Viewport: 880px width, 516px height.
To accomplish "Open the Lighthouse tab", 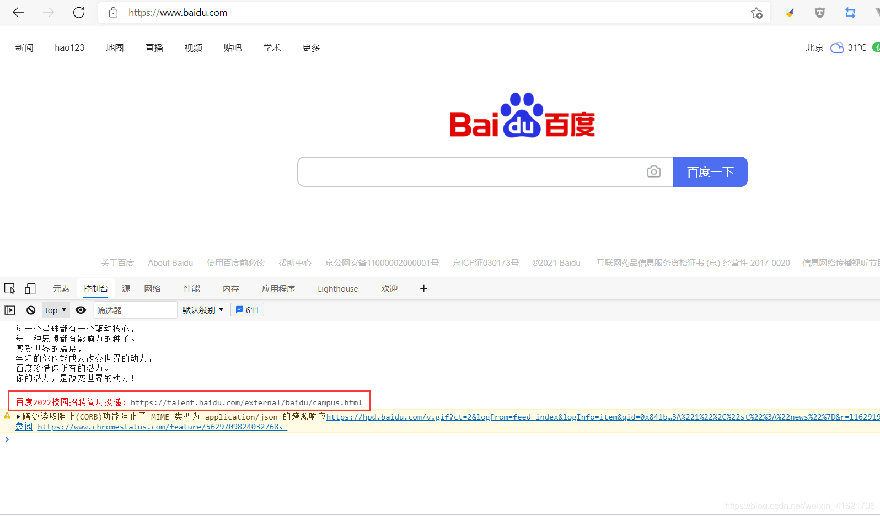I will (x=338, y=288).
